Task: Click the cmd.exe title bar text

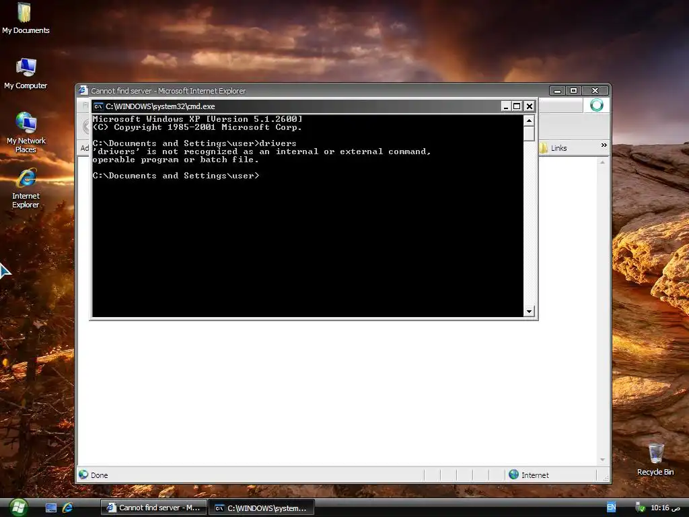Action: [160, 106]
